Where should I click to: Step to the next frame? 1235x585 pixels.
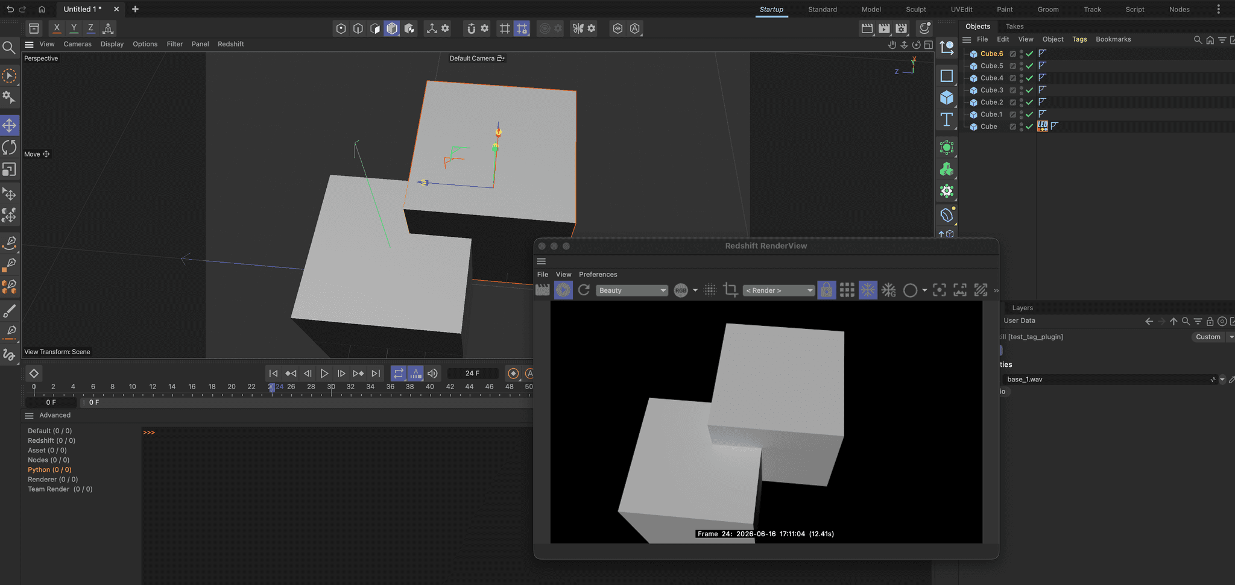(x=341, y=374)
